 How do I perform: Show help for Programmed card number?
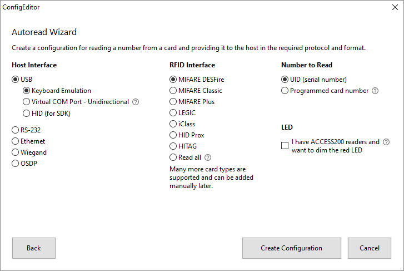tap(375, 91)
